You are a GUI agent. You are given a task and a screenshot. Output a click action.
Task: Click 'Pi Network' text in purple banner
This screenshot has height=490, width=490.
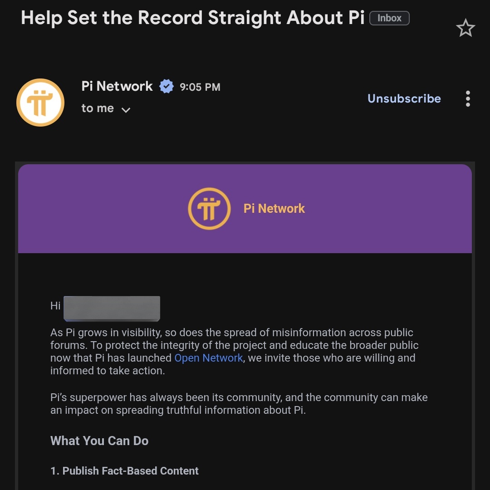(x=274, y=209)
